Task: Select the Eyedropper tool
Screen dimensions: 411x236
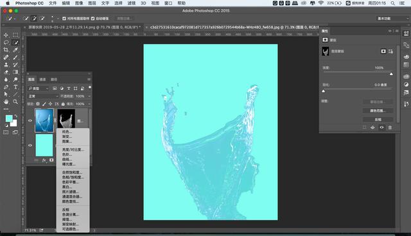Action: pos(15,50)
